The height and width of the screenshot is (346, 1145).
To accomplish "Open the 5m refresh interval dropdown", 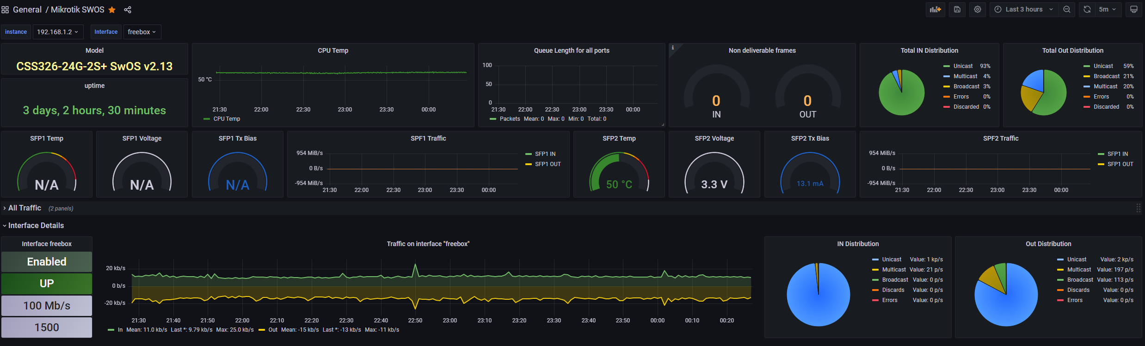I will coord(1108,9).
